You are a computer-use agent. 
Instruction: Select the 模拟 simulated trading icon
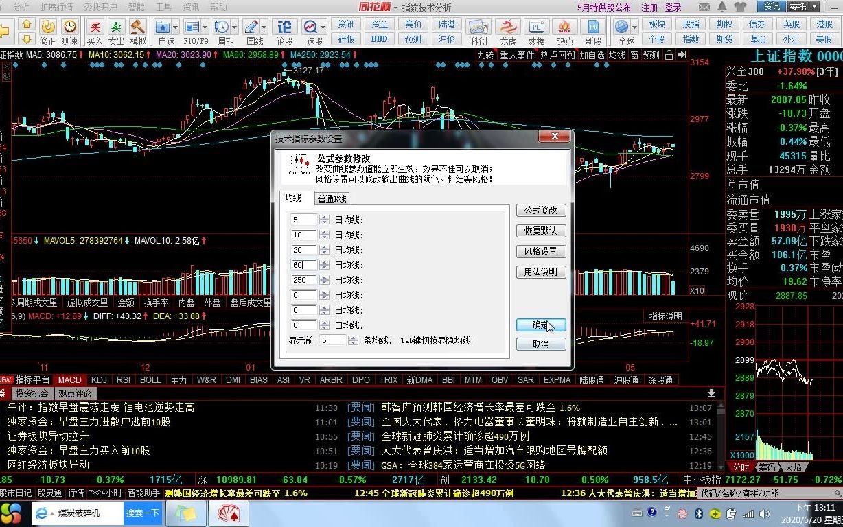point(137,27)
